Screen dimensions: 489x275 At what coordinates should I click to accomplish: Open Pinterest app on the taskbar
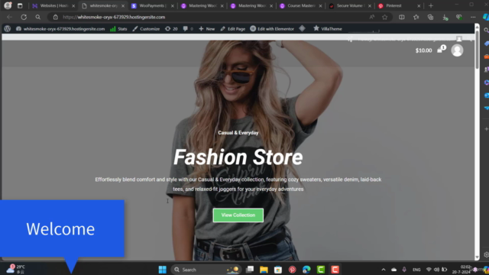tap(292, 270)
